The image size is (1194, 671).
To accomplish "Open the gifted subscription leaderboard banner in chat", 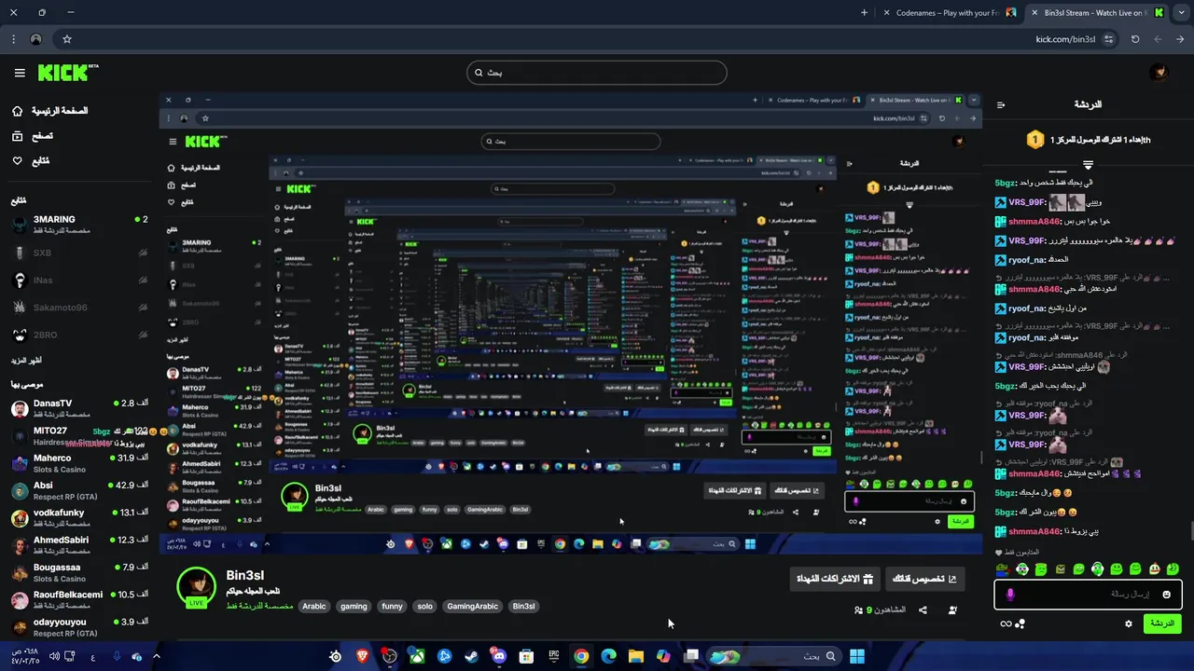I will click(1088, 140).
